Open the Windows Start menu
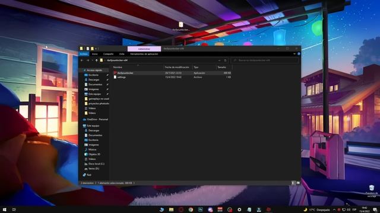This screenshot has width=380, height=213. click(4, 209)
